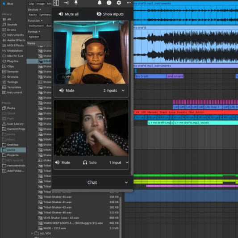Viewport: 238px width, 238px height.
Task: Open the three-dots more options menu
Action: point(129,3)
